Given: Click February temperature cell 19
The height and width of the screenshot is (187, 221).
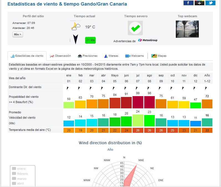Looking at the screenshot, I should 80,130.
